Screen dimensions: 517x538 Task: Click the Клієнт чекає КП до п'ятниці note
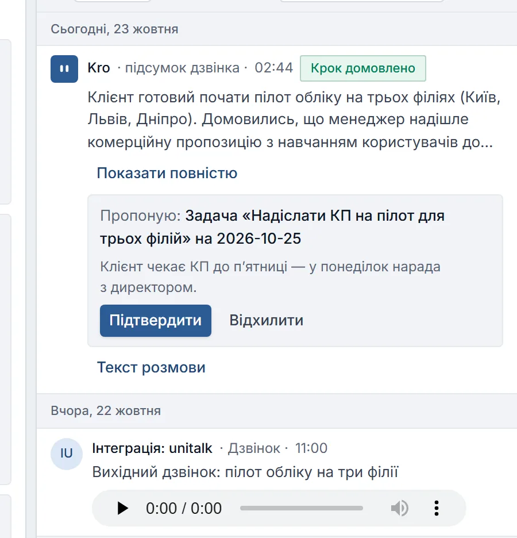(270, 277)
